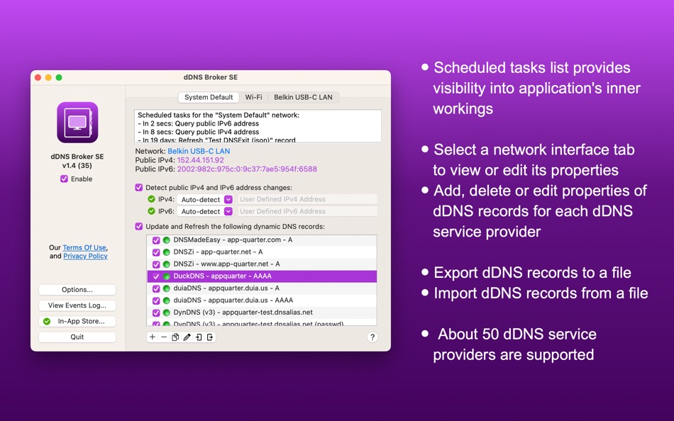The image size is (674, 421).
Task: Select DNSMadeEasy - app-quarter.com - A row
Action: coord(262,240)
